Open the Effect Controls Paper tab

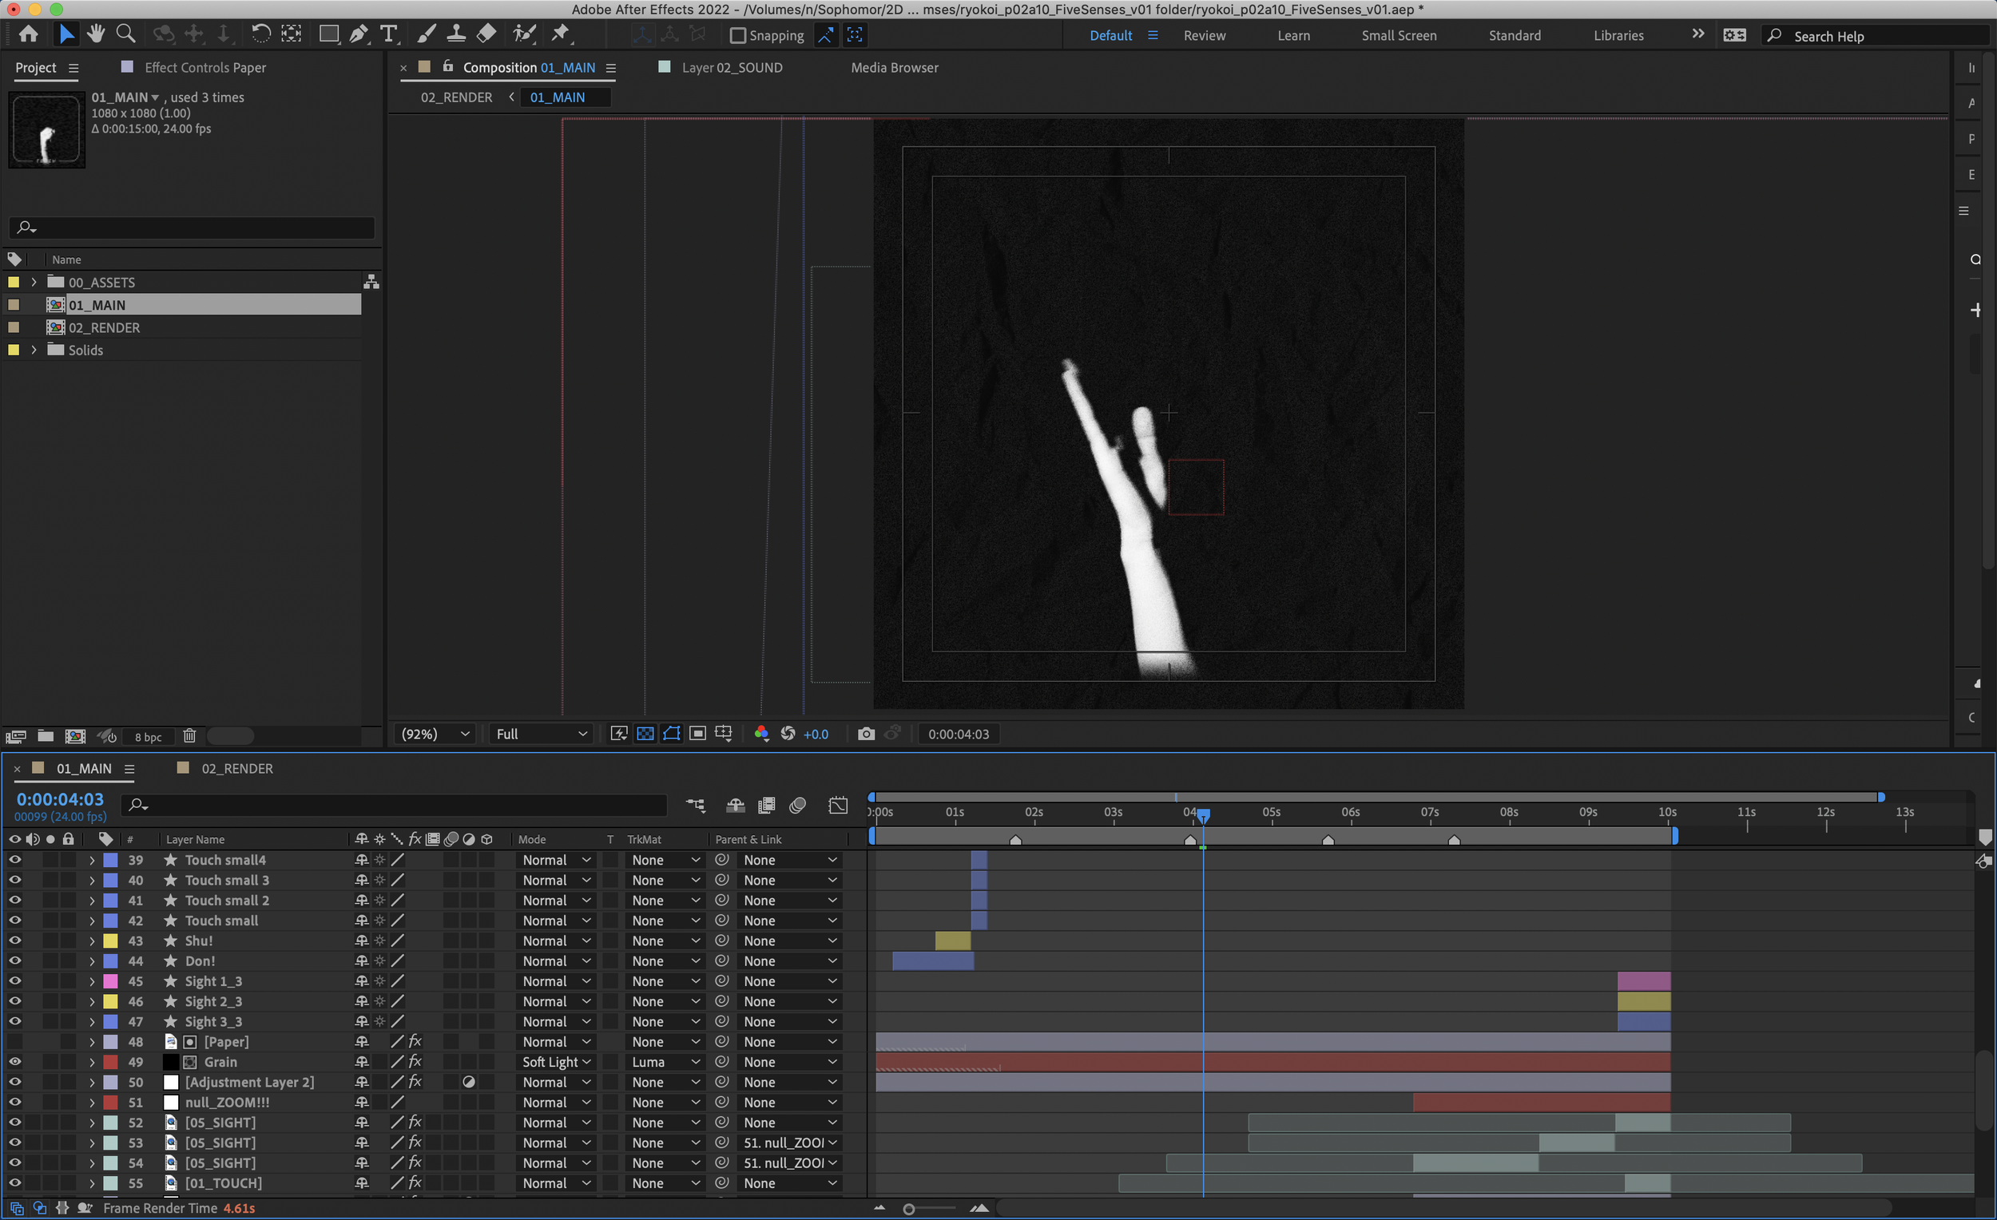(x=204, y=67)
